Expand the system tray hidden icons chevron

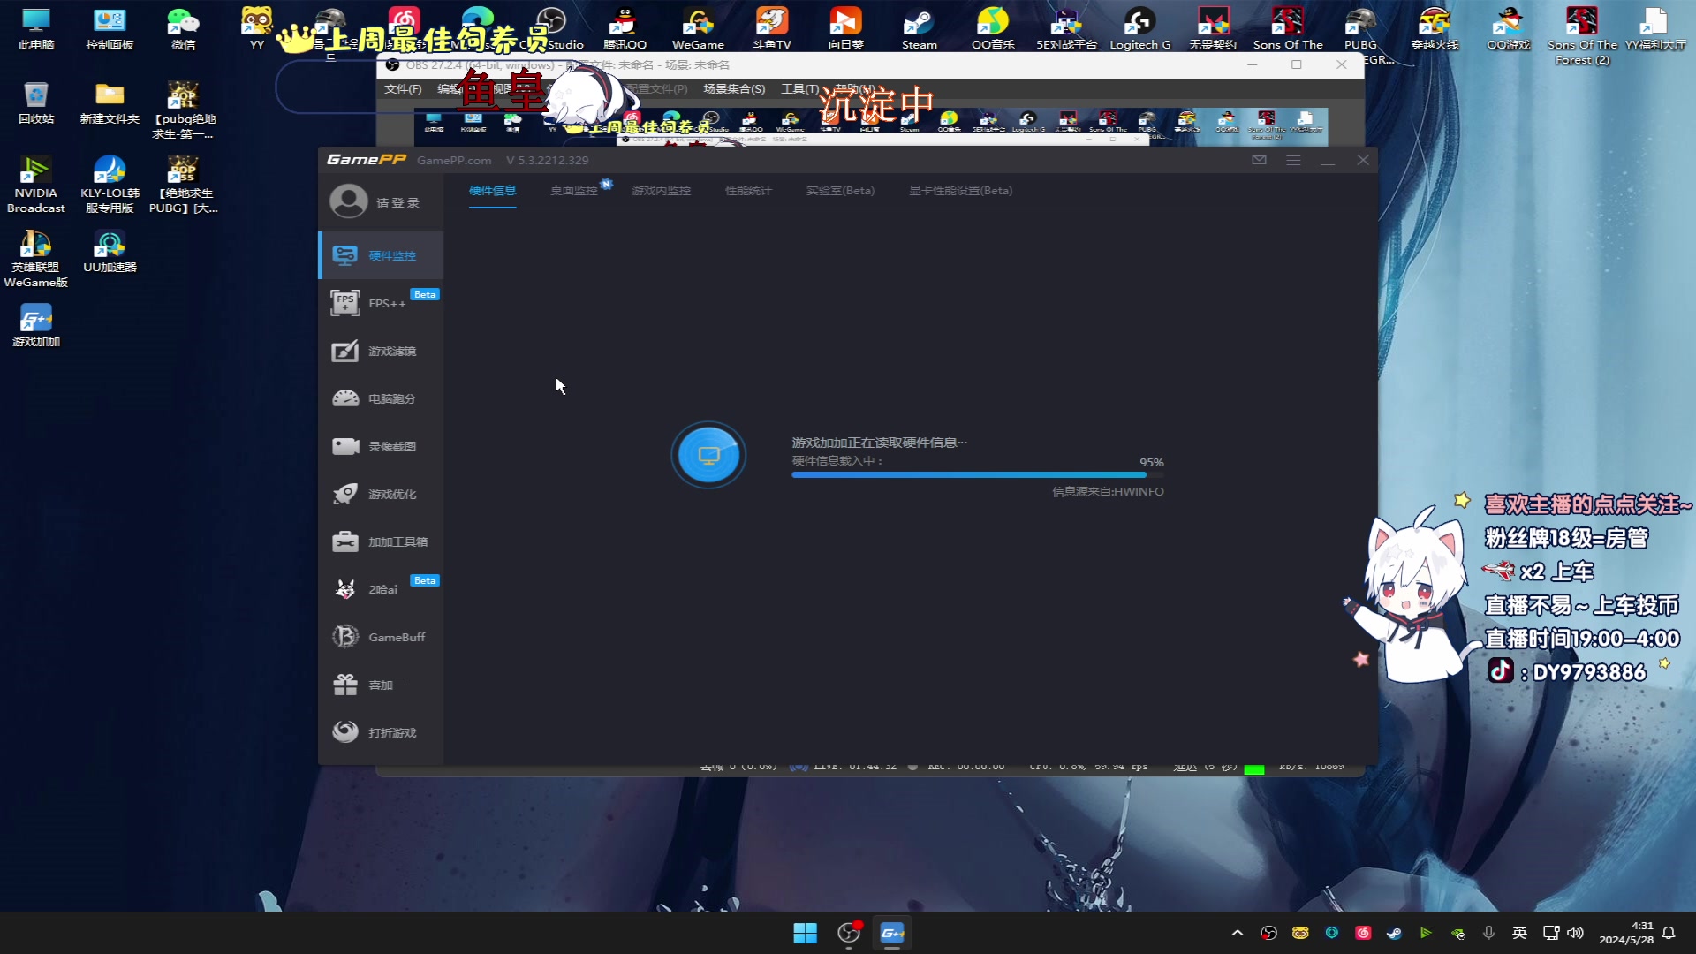(1237, 933)
